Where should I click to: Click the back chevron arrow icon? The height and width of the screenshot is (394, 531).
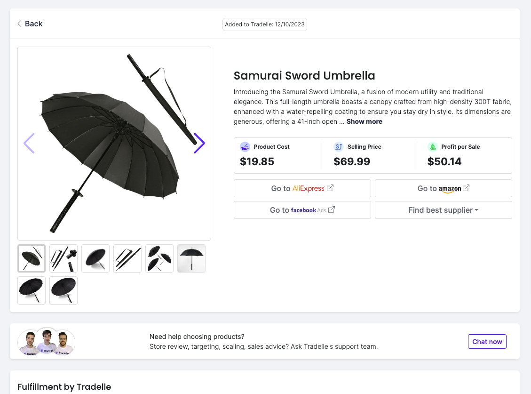point(19,23)
